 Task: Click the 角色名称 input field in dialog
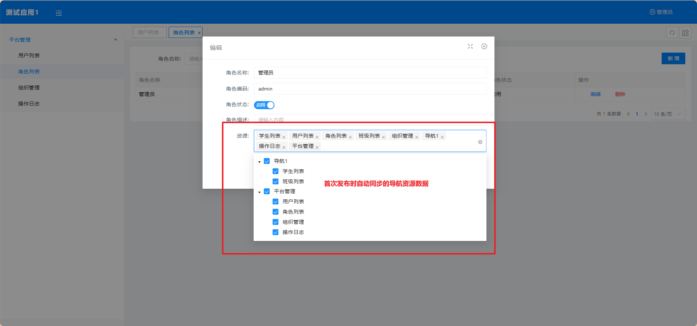tap(370, 73)
